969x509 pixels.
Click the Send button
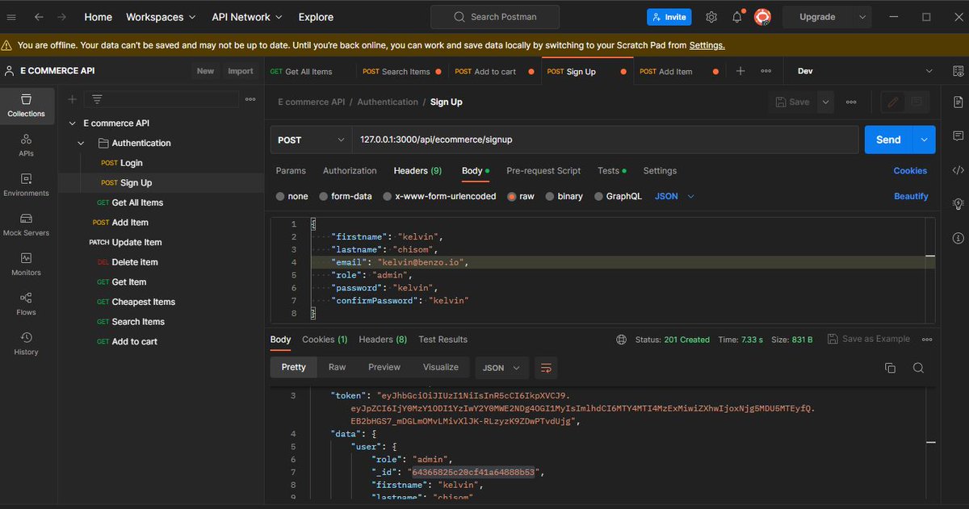click(x=887, y=140)
